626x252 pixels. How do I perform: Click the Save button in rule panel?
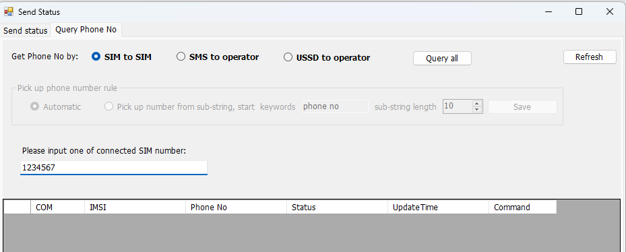click(x=522, y=106)
